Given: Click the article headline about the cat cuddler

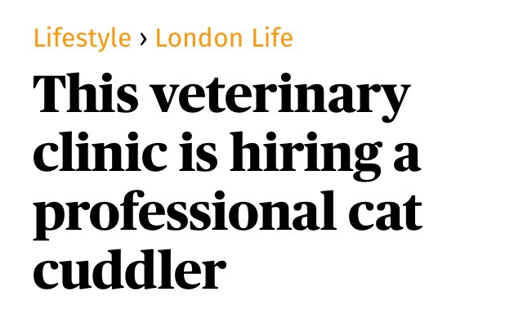Looking at the screenshot, I should point(226,182).
